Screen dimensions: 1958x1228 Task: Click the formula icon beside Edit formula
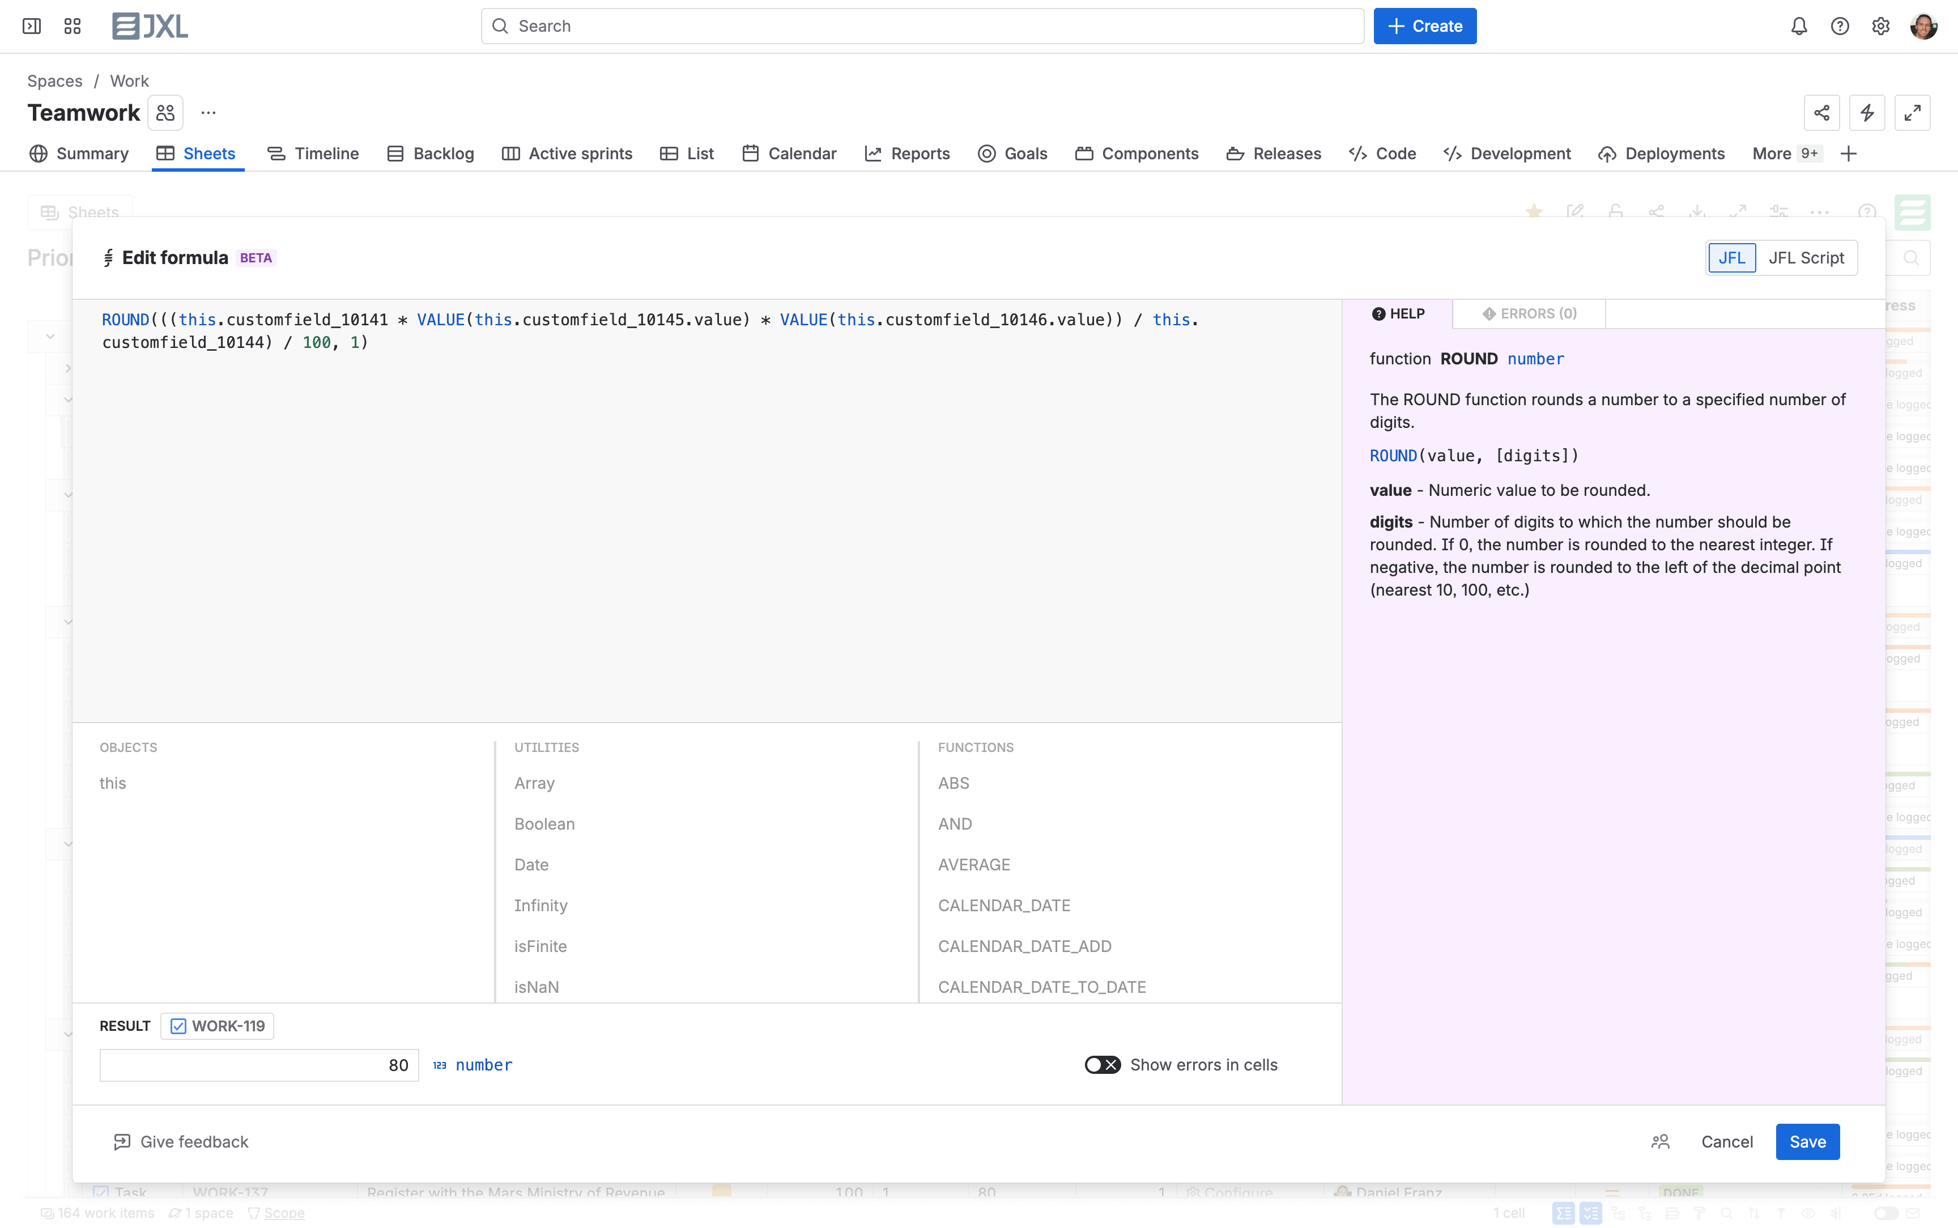pos(108,257)
